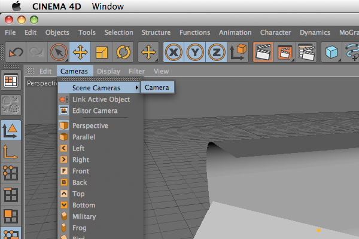Click the Undo arrow icon
The image size is (359, 239).
[x=16, y=52]
